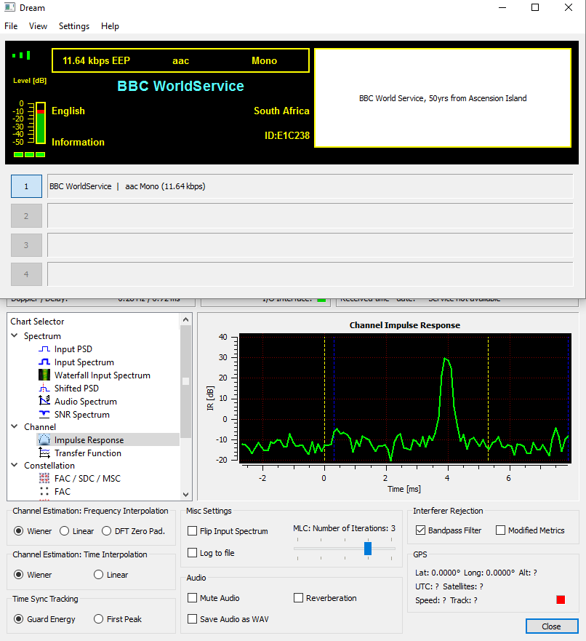Click the 'ID:E1C238' service ID text

[287, 135]
